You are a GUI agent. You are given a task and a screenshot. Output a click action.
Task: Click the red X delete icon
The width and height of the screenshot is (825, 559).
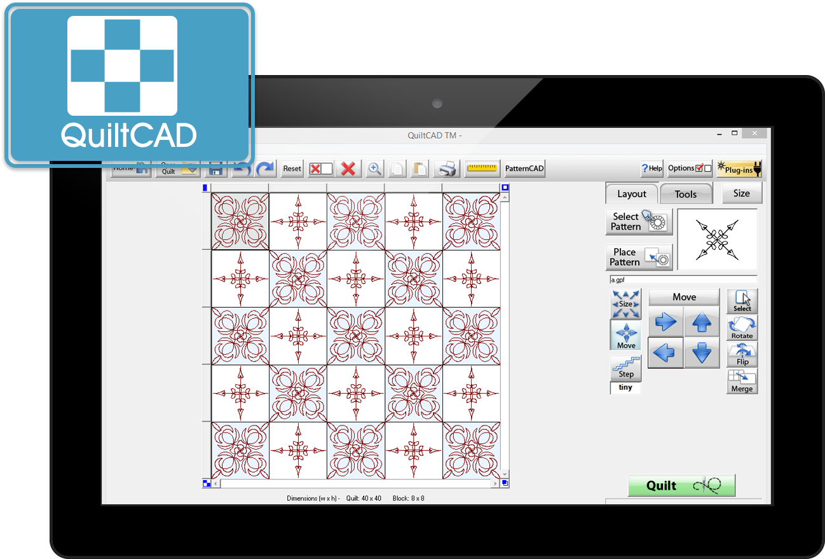point(348,169)
